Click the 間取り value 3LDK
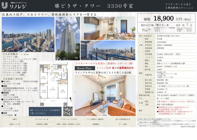 click(159, 60)
